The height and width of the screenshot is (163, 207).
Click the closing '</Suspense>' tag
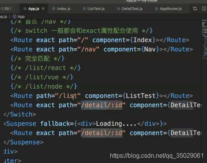click(x=24, y=142)
